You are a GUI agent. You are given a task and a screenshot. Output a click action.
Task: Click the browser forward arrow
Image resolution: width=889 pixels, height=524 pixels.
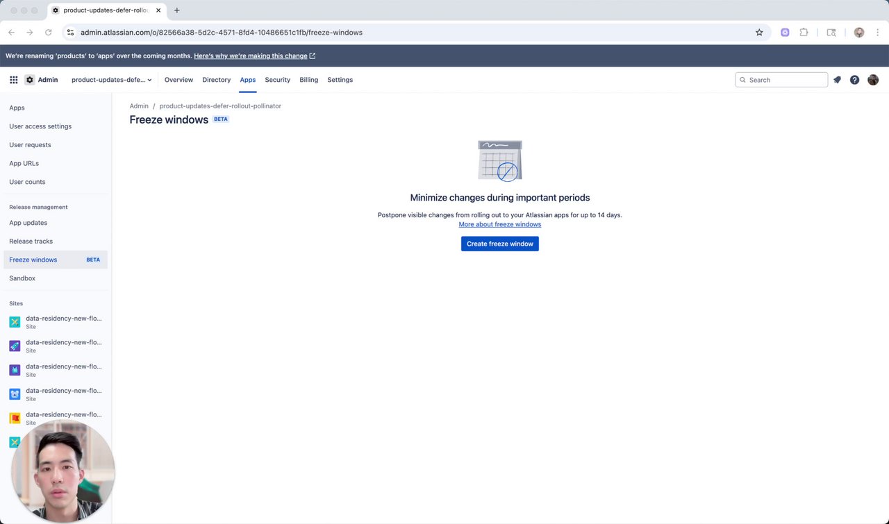tap(30, 33)
